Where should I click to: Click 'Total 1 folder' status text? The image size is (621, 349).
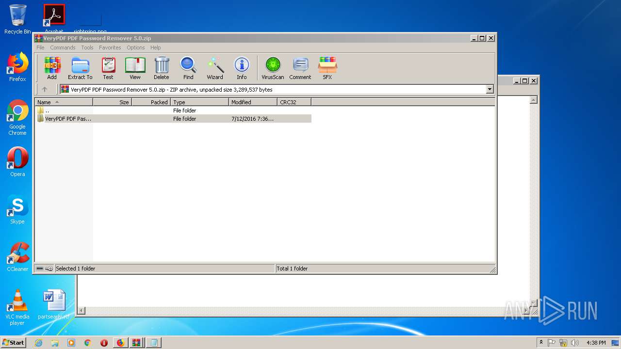click(x=292, y=268)
